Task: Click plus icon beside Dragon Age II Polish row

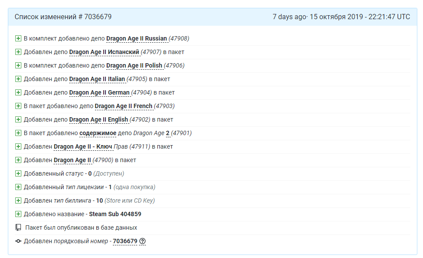Action: 18,65
